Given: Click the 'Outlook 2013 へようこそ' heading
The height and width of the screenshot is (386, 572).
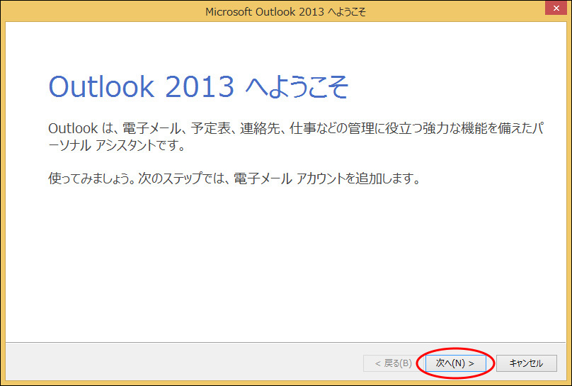Looking at the screenshot, I should coord(198,87).
